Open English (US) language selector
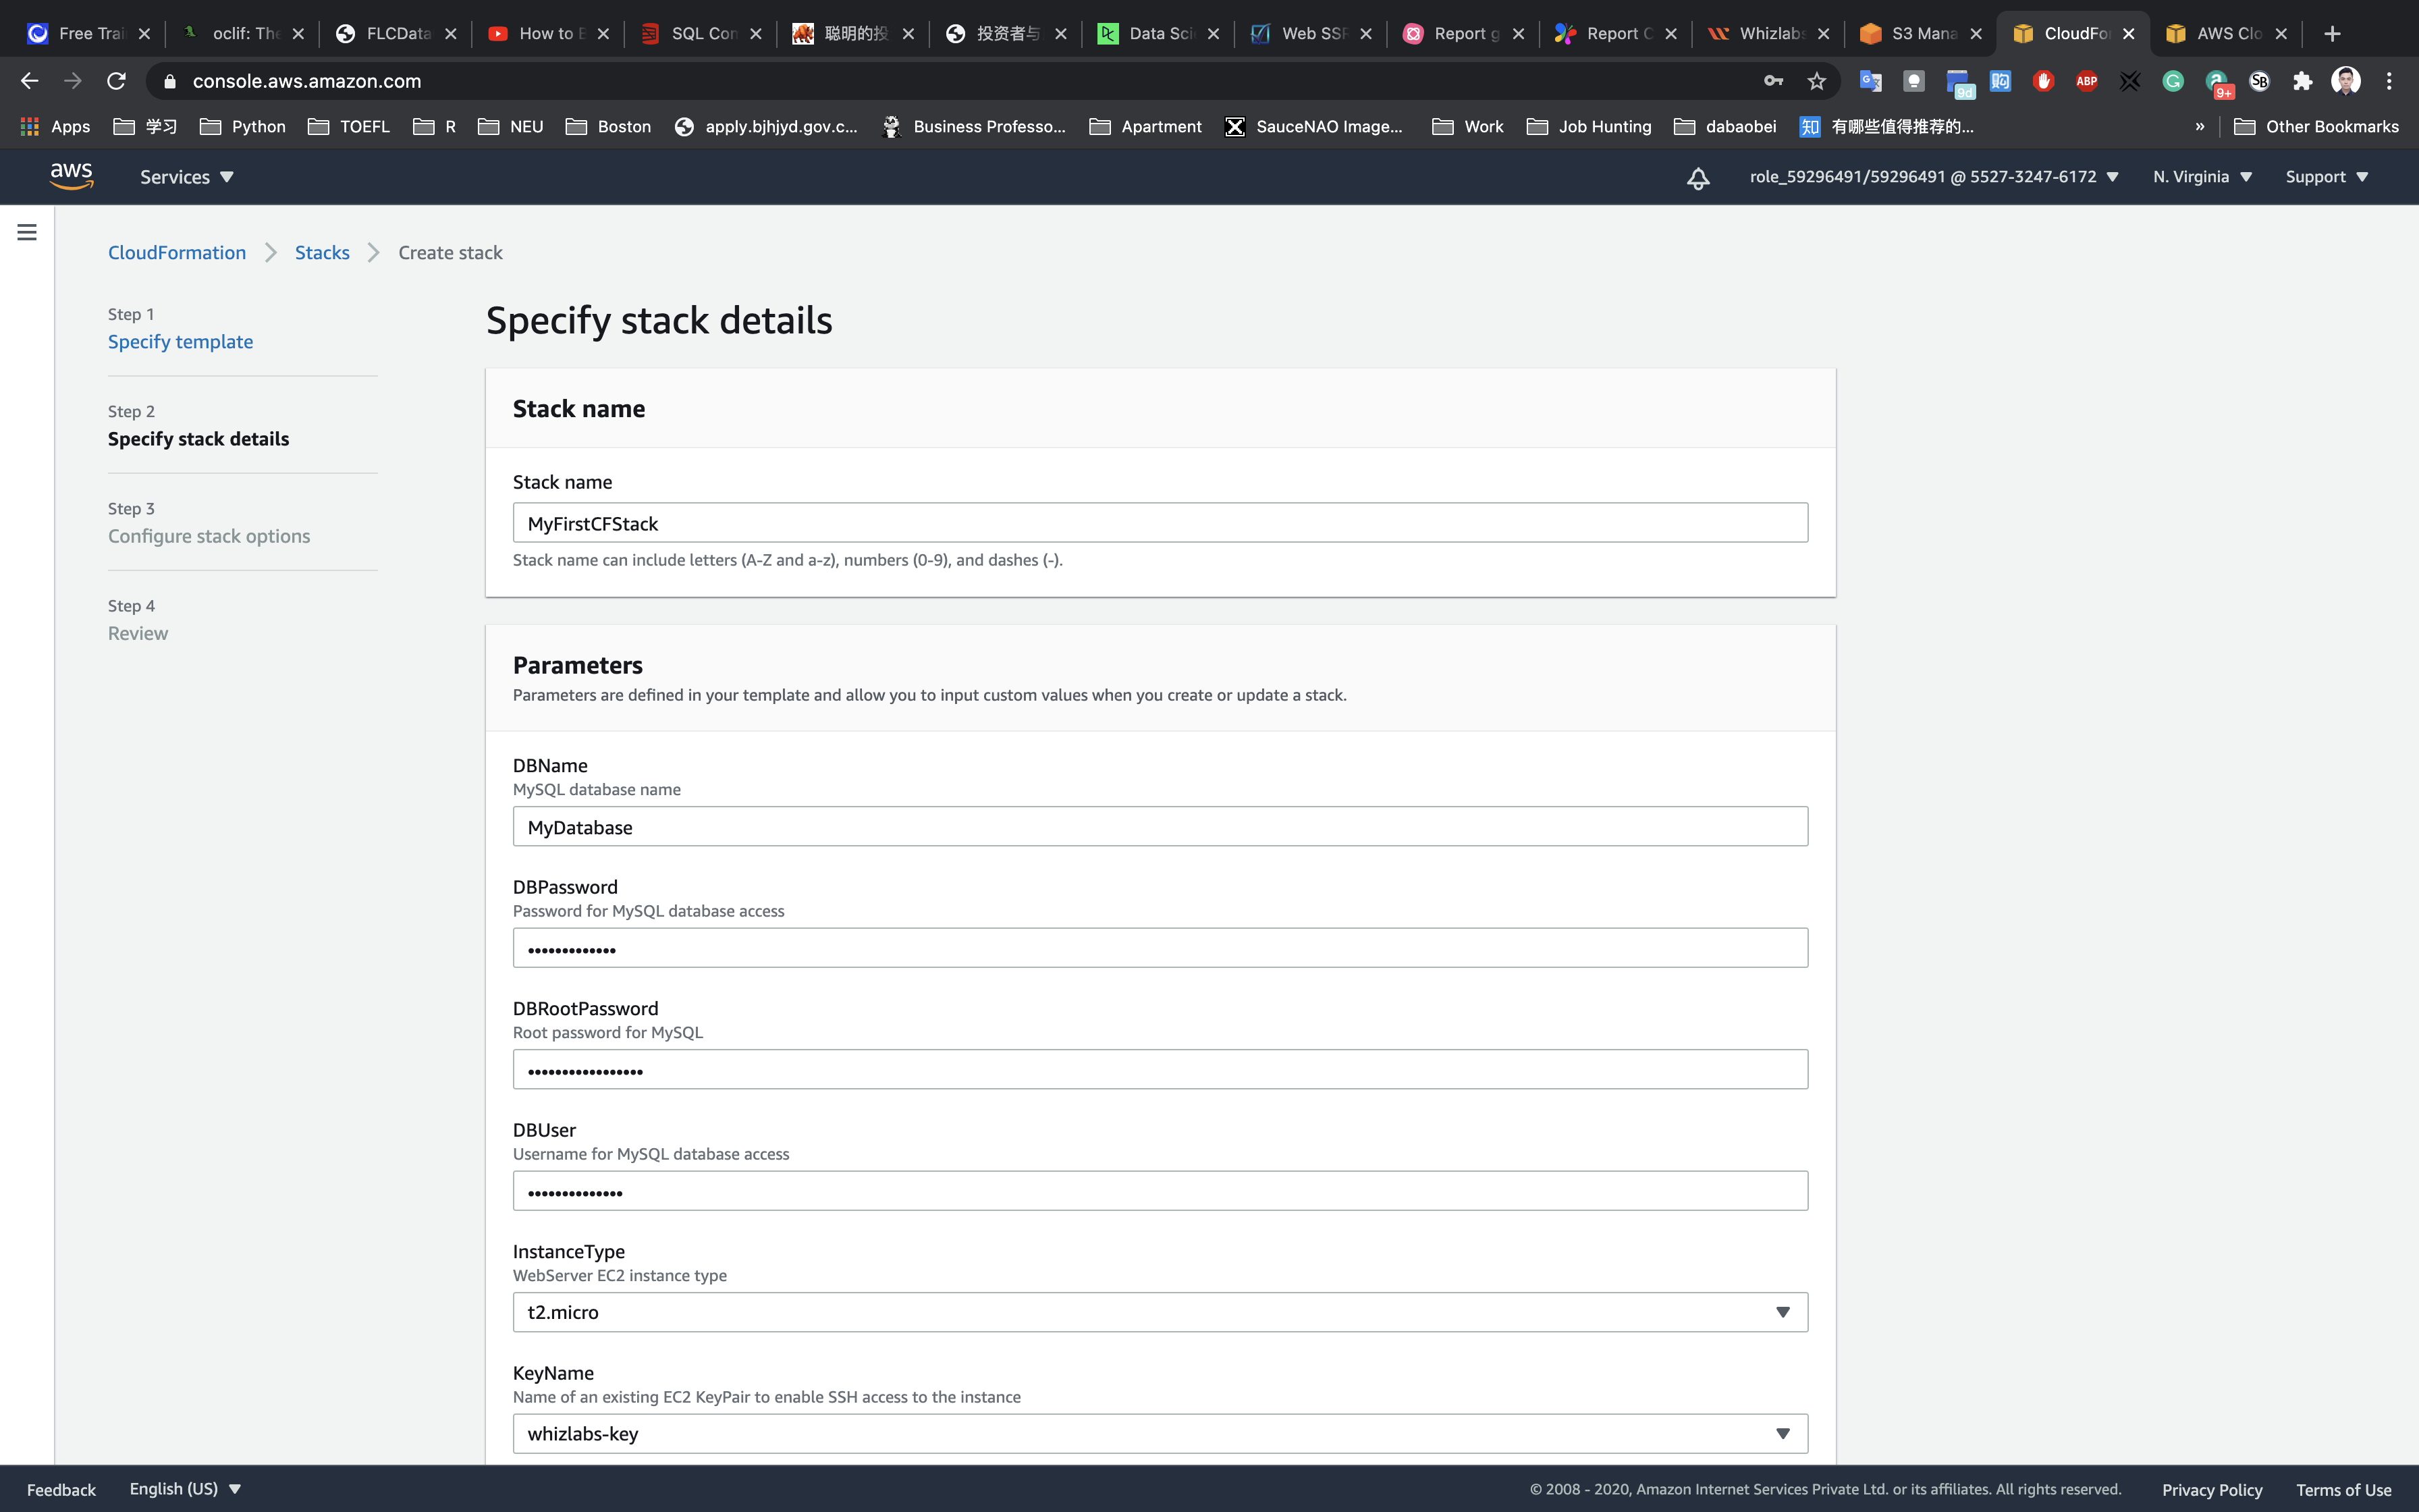 (185, 1489)
